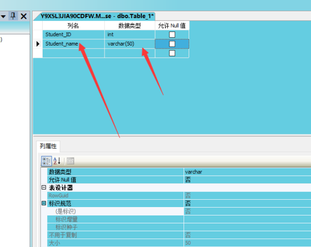The width and height of the screenshot is (311, 247).
Task: Select the int data type cell
Action: pyautogui.click(x=130, y=34)
